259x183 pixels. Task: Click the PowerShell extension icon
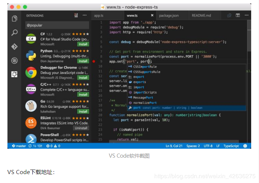pyautogui.click(x=31, y=139)
